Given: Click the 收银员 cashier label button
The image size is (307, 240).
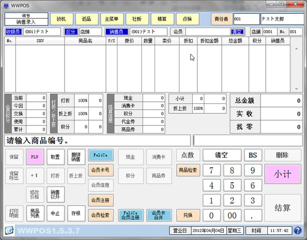Looking at the screenshot, I should [14, 32].
